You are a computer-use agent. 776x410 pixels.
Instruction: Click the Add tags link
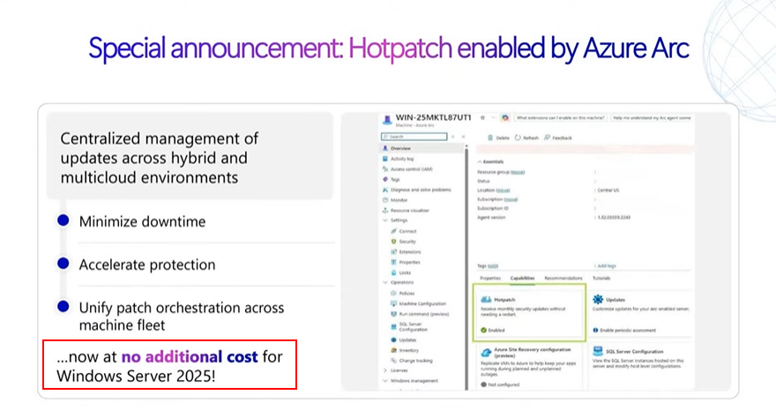[x=607, y=266]
